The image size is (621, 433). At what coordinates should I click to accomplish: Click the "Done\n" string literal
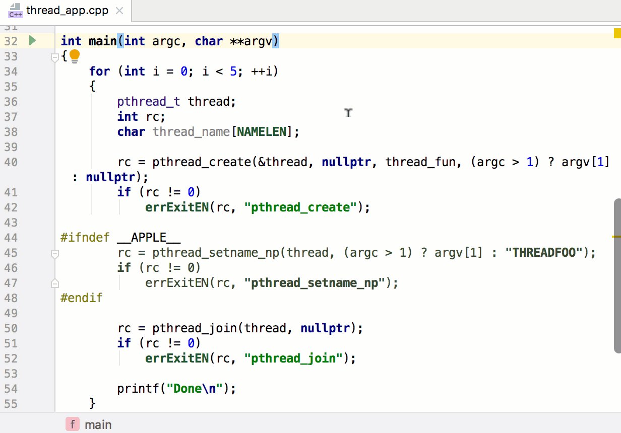coord(195,389)
